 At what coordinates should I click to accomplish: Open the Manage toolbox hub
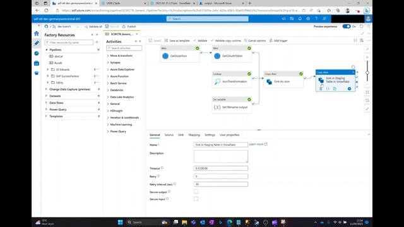pyautogui.click(x=37, y=63)
